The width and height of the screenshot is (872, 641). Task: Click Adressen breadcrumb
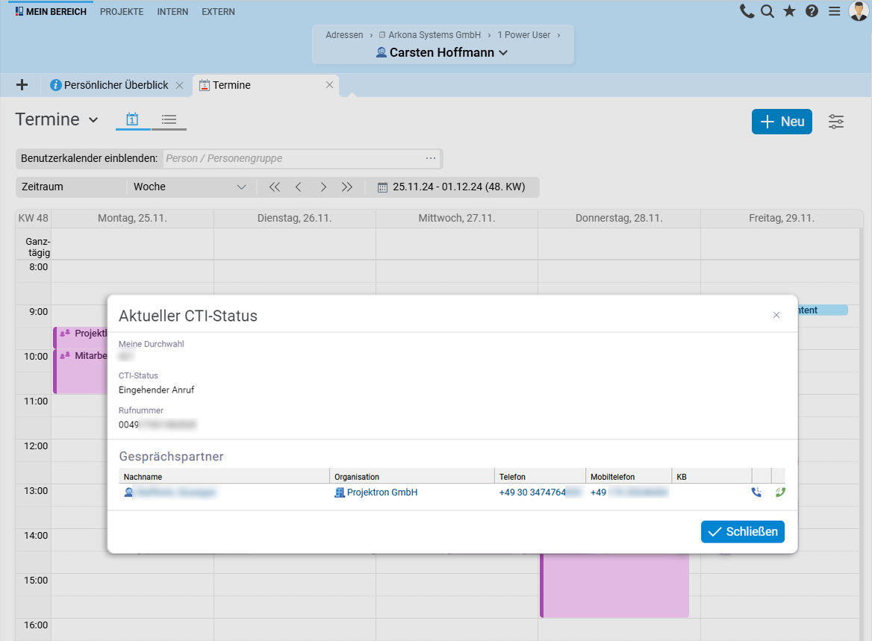pos(344,34)
